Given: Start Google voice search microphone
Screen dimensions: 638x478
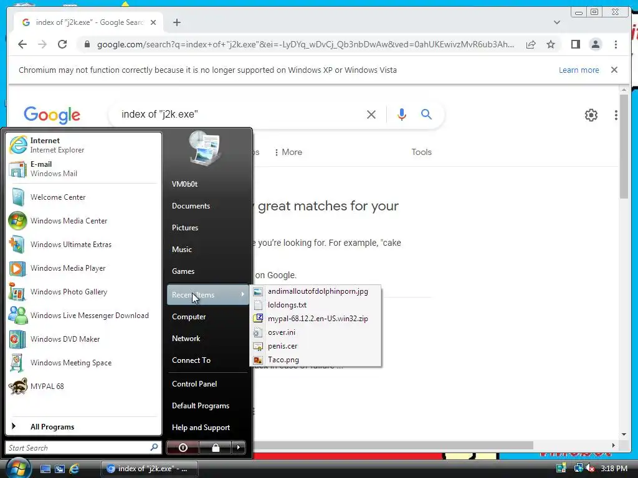Looking at the screenshot, I should [x=402, y=115].
